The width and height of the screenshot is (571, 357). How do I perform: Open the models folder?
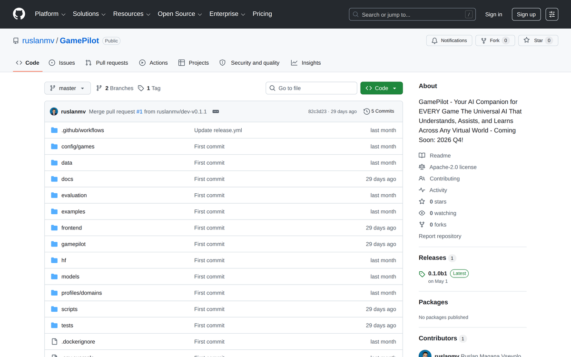(70, 277)
